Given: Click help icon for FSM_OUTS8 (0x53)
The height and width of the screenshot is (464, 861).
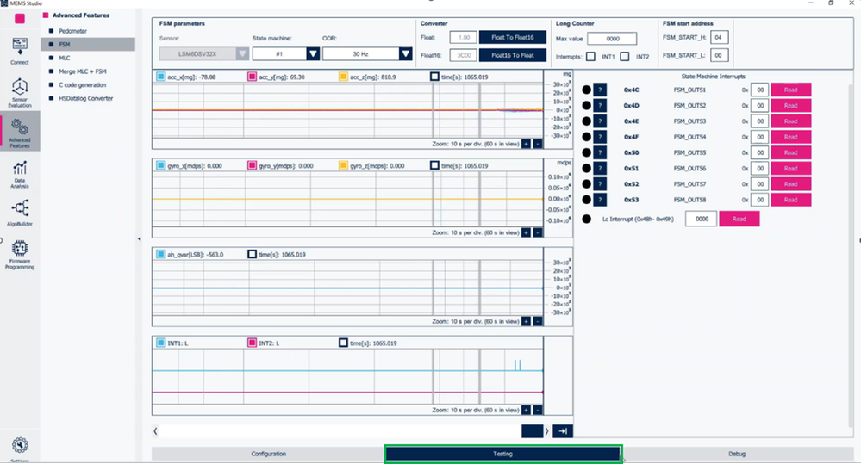Looking at the screenshot, I should point(600,200).
